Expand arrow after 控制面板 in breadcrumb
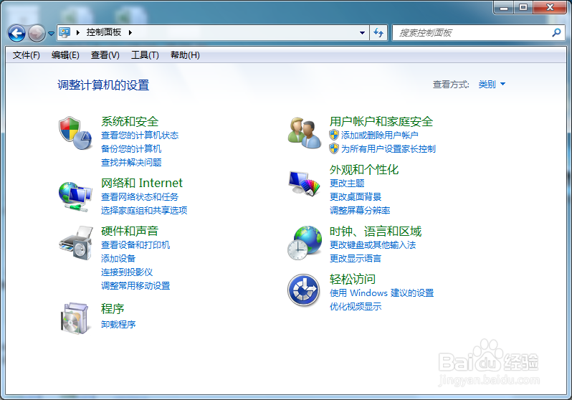572x400 pixels. 130,32
